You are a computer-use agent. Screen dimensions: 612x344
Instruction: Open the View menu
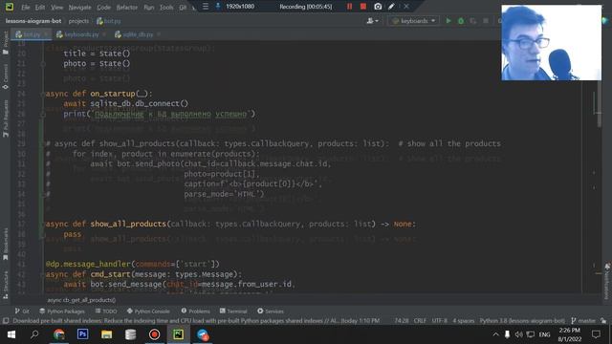point(56,7)
